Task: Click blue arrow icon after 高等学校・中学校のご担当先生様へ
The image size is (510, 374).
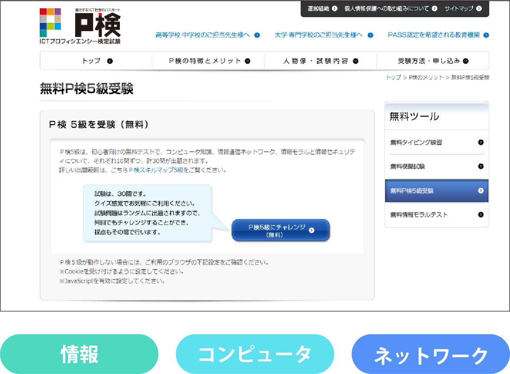Action: coord(257,35)
